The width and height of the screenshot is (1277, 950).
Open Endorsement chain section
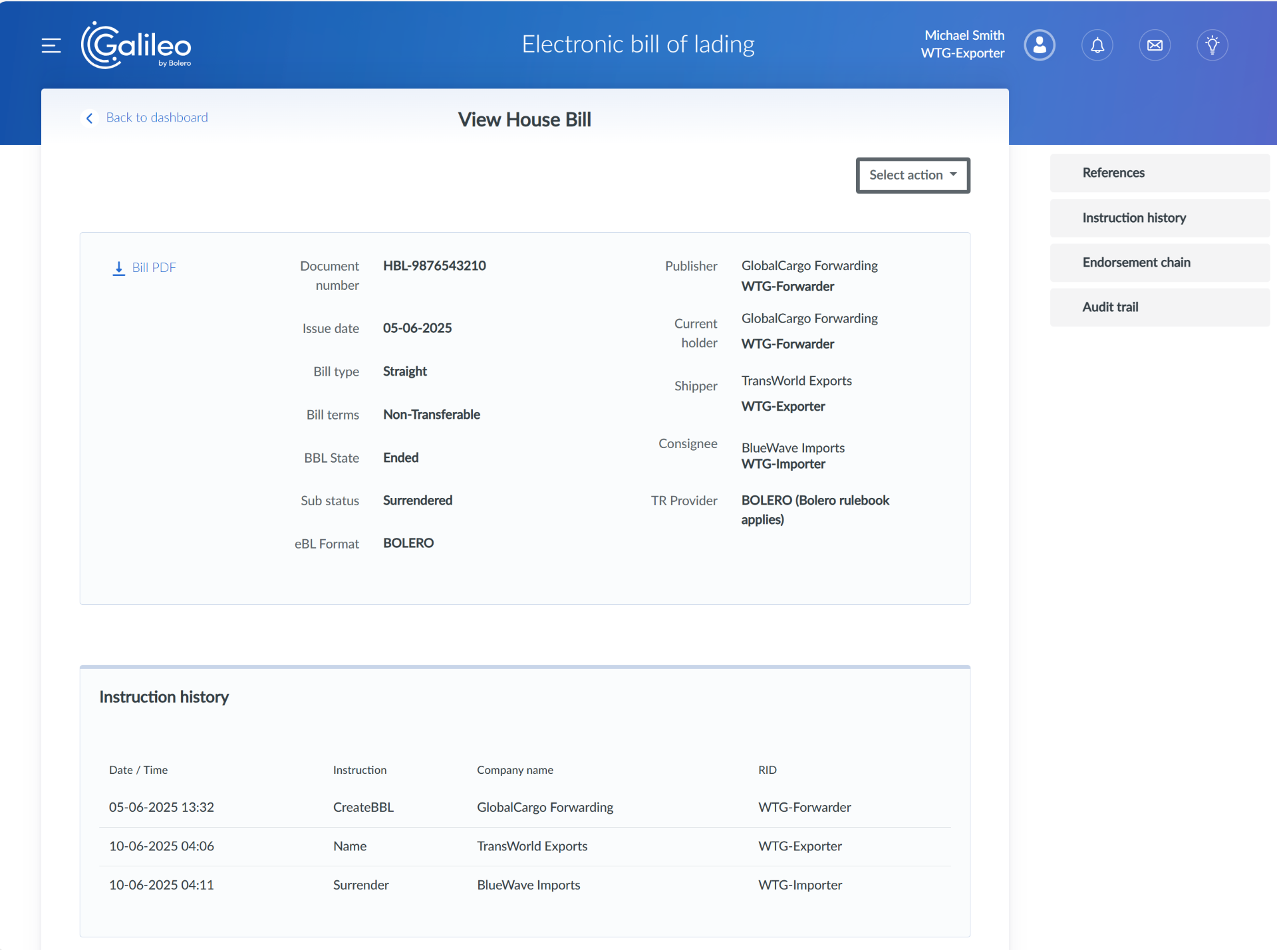click(x=1136, y=263)
